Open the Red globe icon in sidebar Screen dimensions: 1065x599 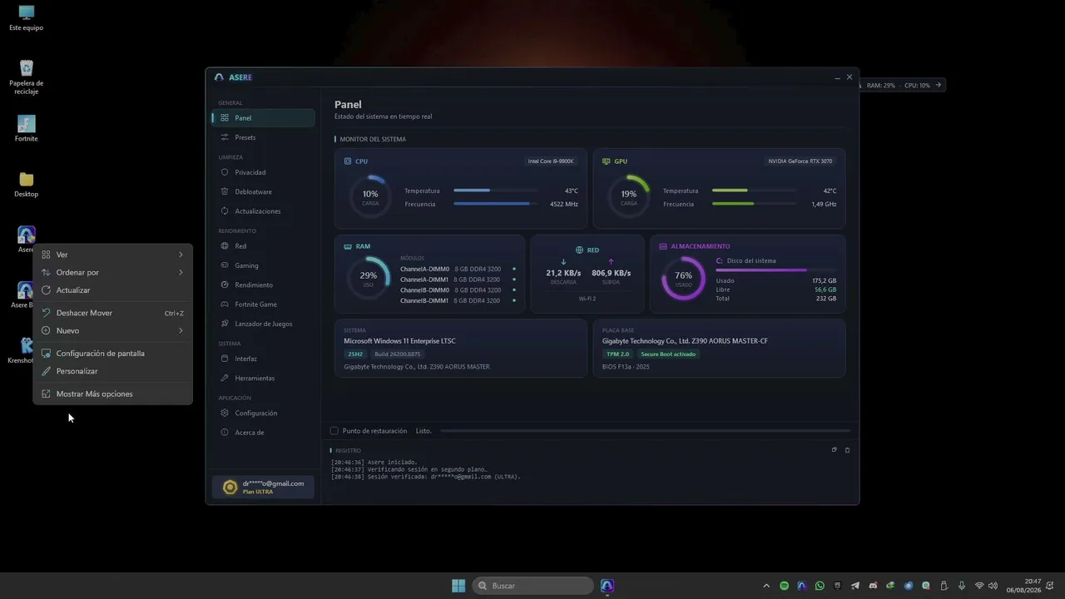coord(225,246)
